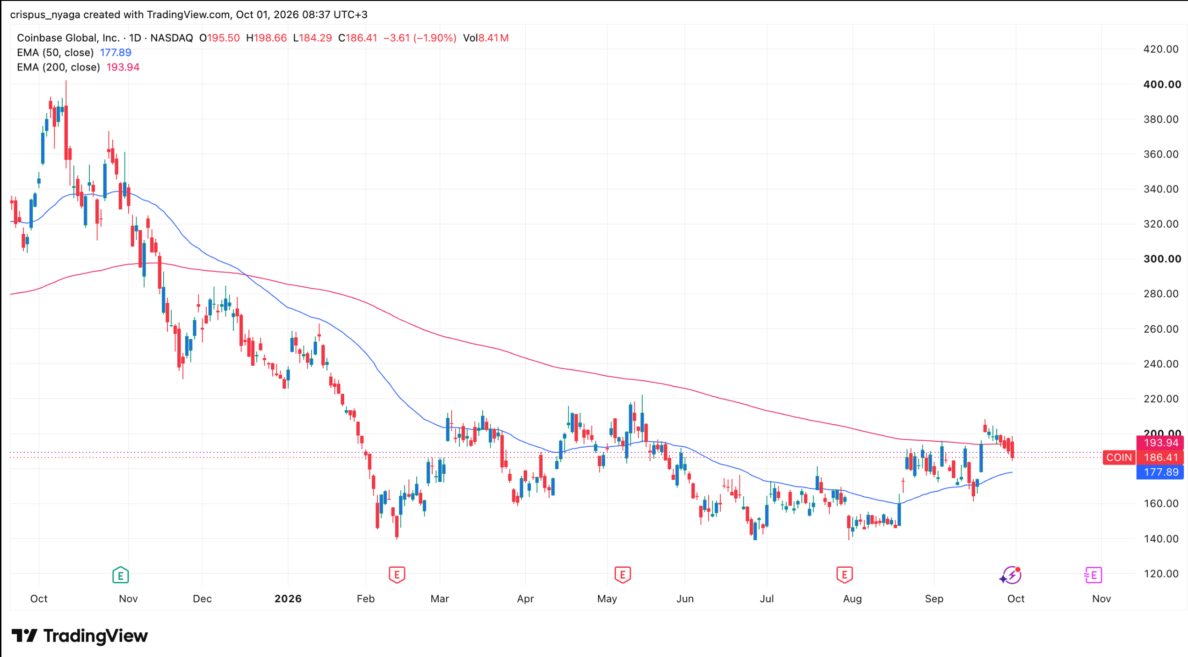
Task: Click the red earnings marker after Feb
Action: [x=397, y=575]
